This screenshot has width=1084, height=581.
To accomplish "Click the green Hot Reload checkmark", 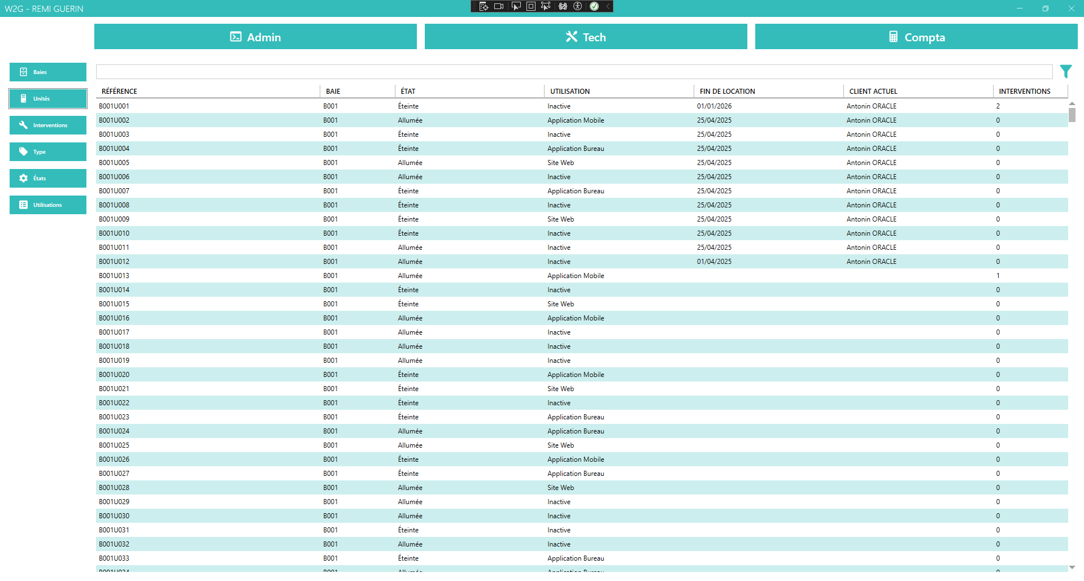I will [x=594, y=6].
